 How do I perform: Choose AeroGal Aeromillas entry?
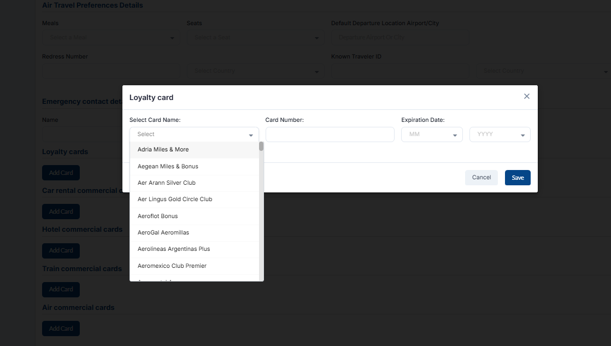pos(194,233)
